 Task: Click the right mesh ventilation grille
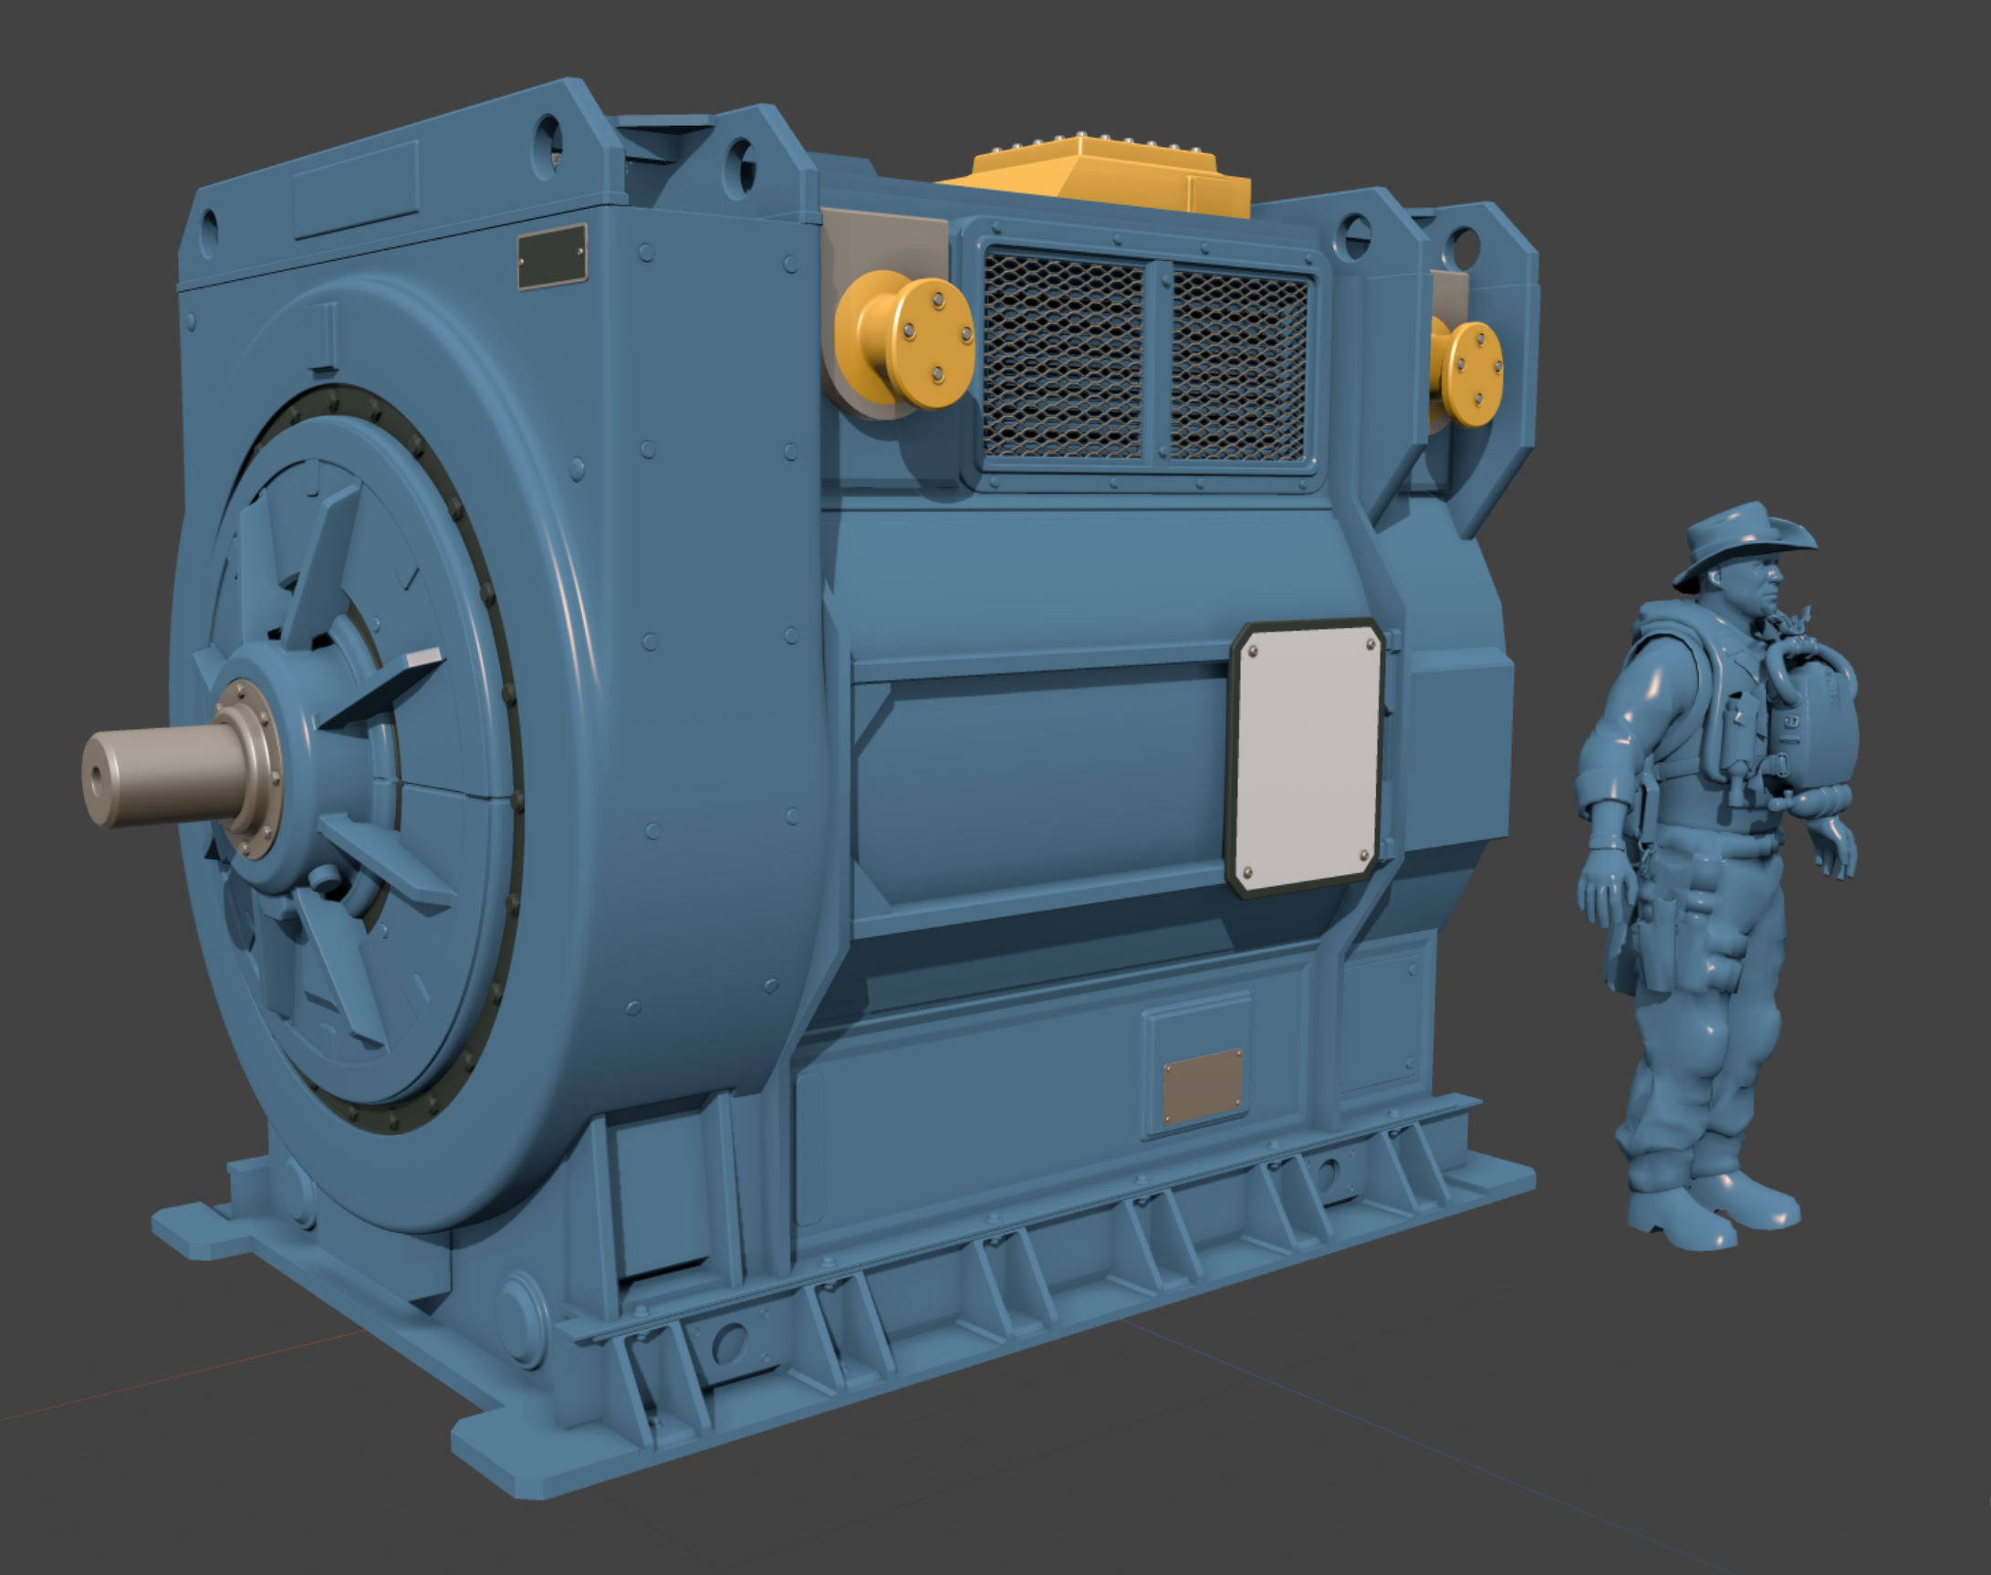click(x=1238, y=367)
